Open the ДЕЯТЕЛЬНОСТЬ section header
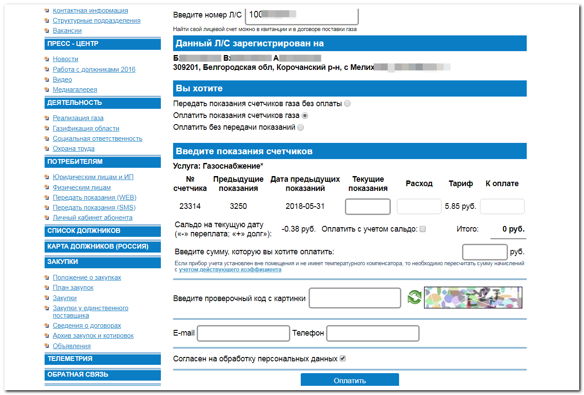Image resolution: width=584 pixels, height=395 pixels. pos(103,103)
